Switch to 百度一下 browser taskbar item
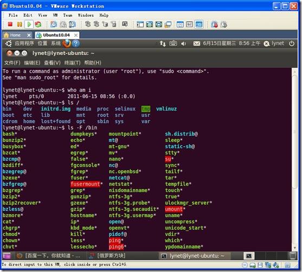 click(48, 256)
